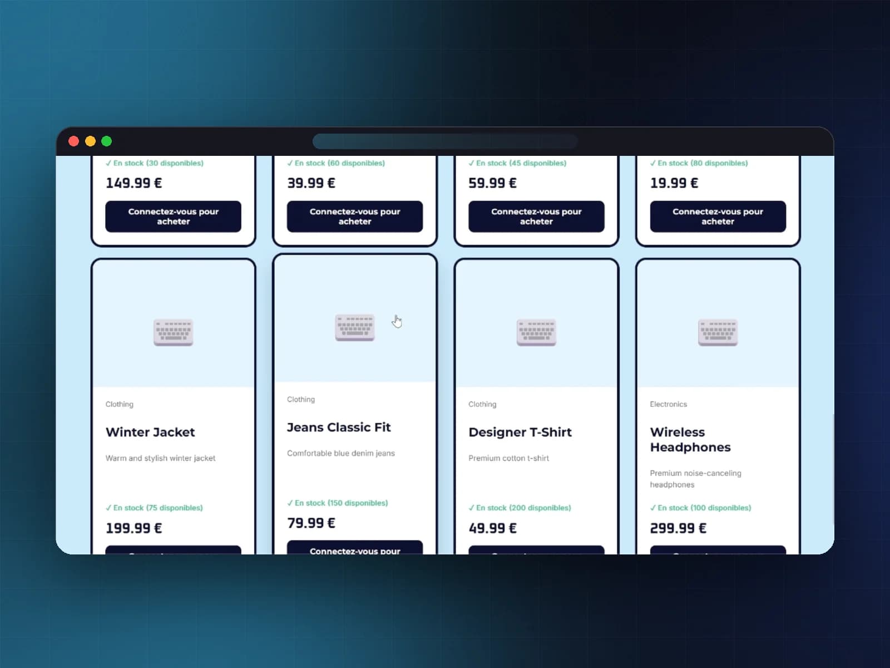
Task: Click 'En stock (45 disponibles)' text
Action: pos(517,163)
